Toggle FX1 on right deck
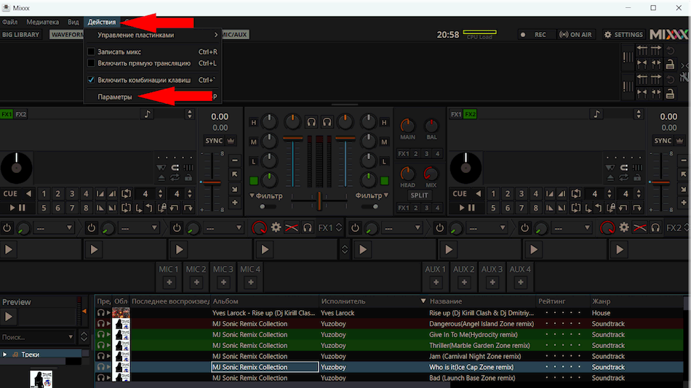691x388 pixels. point(456,114)
